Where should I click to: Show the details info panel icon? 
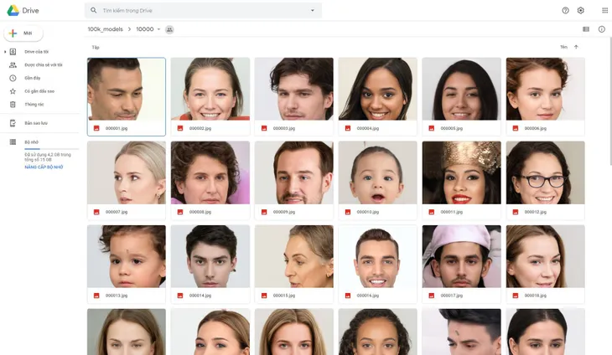point(601,29)
